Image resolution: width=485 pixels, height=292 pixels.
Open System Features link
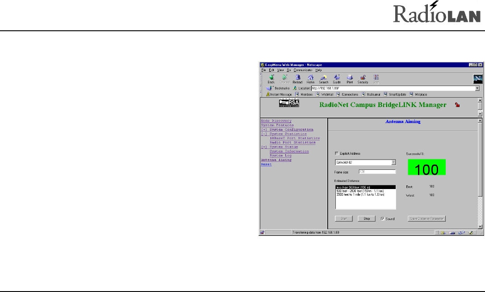[277, 125]
